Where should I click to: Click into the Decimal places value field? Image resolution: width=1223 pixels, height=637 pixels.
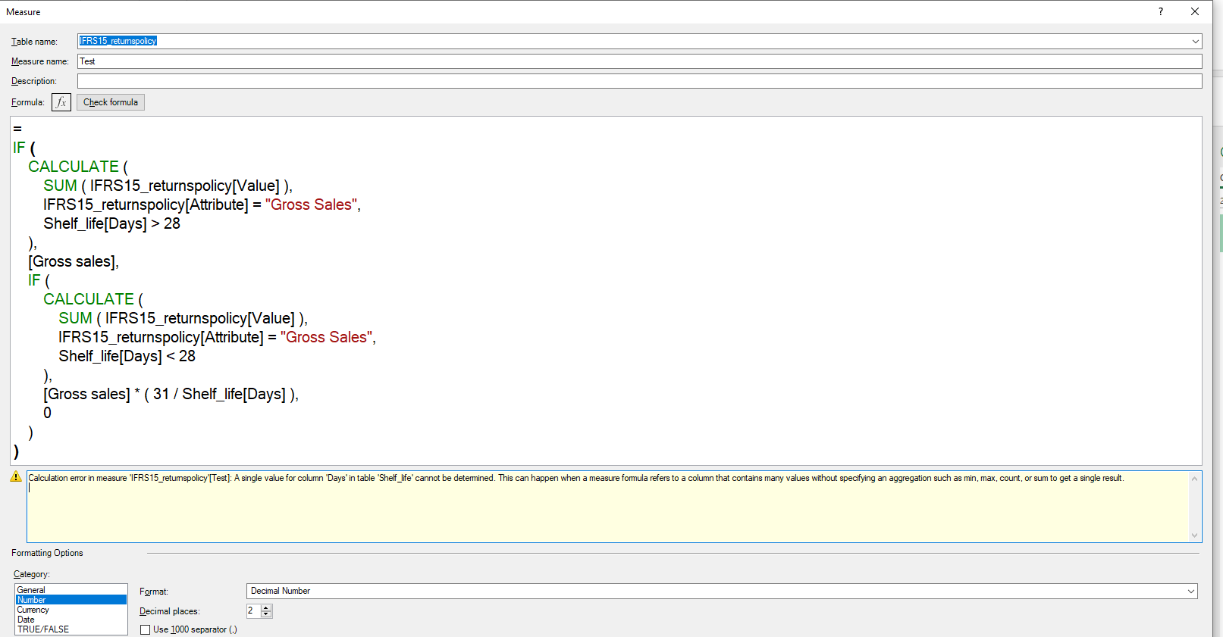253,610
